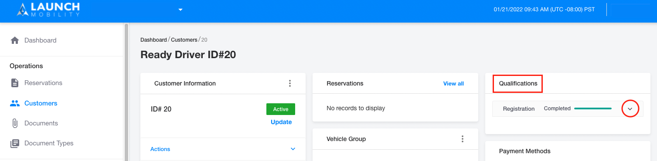Click the Reservations card heading
This screenshot has height=161, width=657.
pos(345,83)
